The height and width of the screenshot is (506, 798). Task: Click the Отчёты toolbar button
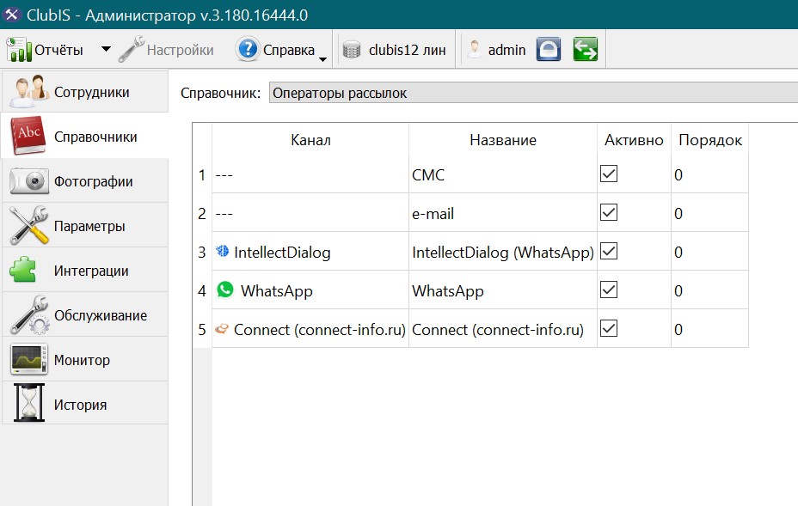point(45,49)
